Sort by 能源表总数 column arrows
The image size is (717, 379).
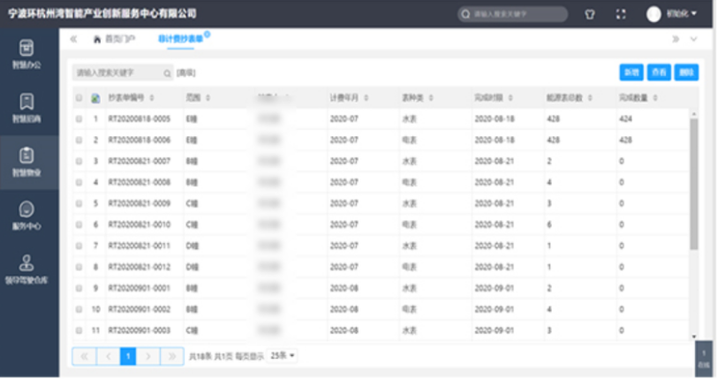(591, 98)
